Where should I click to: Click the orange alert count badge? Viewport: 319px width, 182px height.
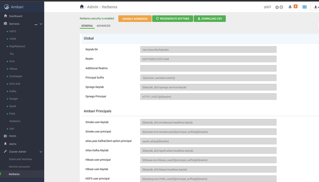pyautogui.click(x=296, y=6)
